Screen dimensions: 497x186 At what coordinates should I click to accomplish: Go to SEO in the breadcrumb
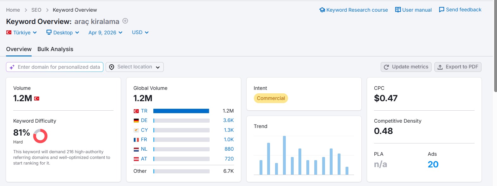click(36, 10)
